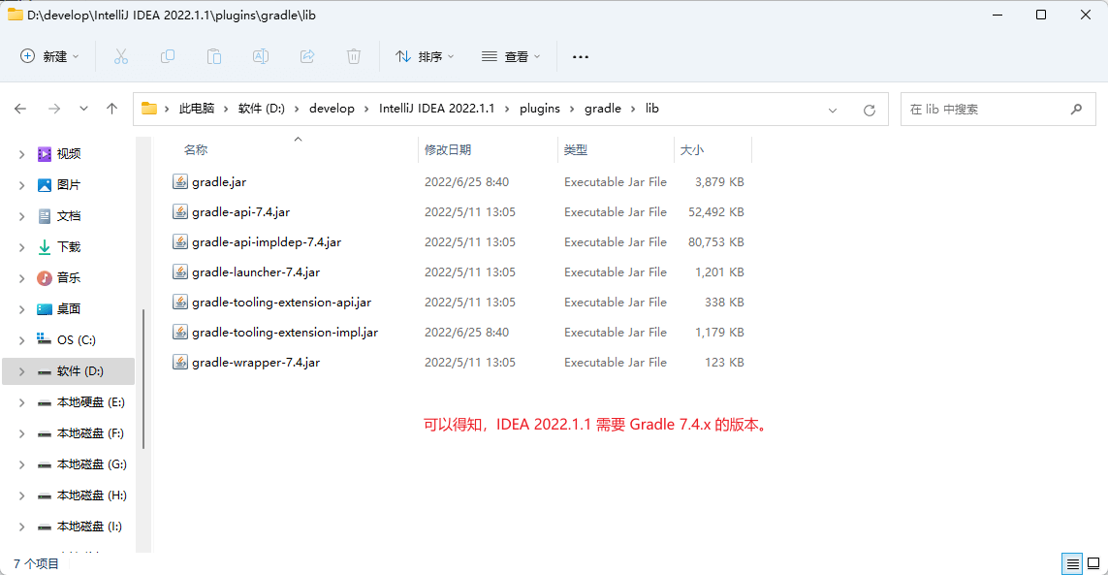Open the 排序 (Sort) menu
This screenshot has width=1108, height=575.
424,56
